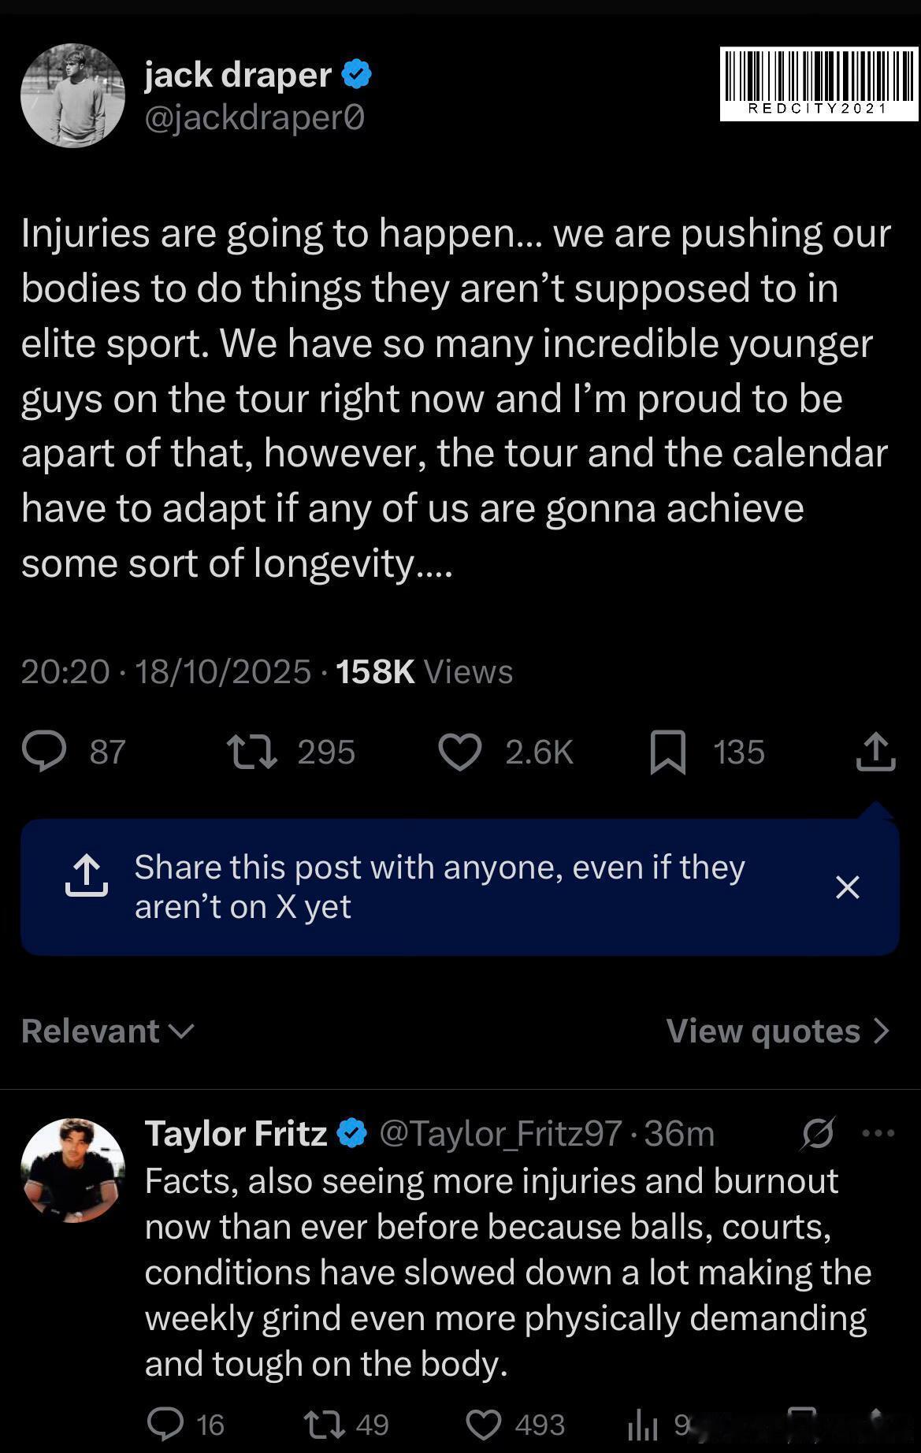Bookmark jack draper's post
The height and width of the screenshot is (1453, 921).
pos(668,752)
